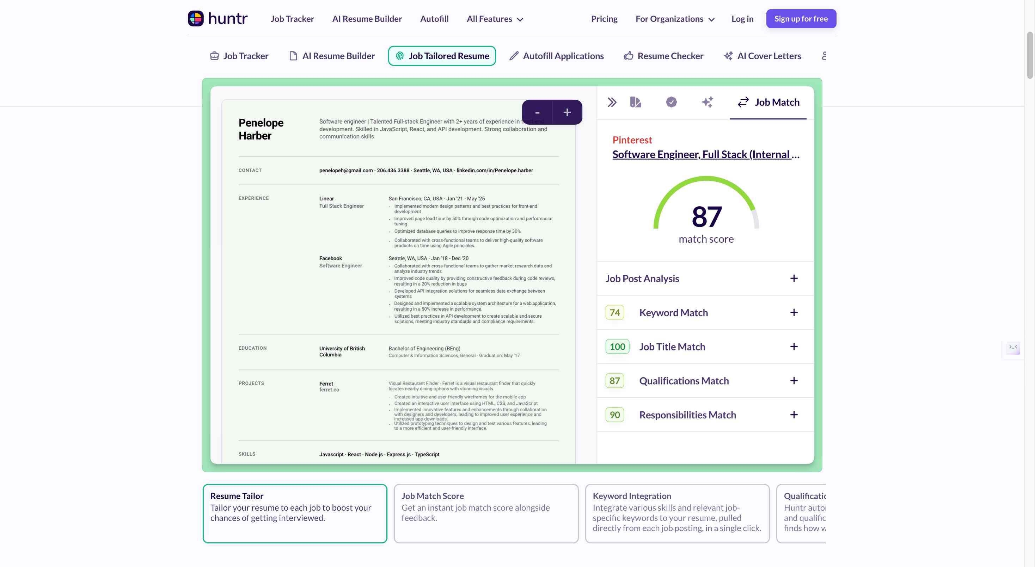The width and height of the screenshot is (1035, 567).
Task: Click the Penelope Harber name on resume
Action: tap(261, 129)
